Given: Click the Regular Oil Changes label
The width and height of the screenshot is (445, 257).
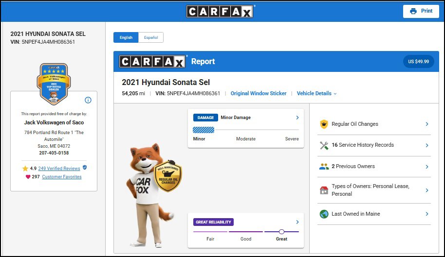Looking at the screenshot, I should point(355,124).
